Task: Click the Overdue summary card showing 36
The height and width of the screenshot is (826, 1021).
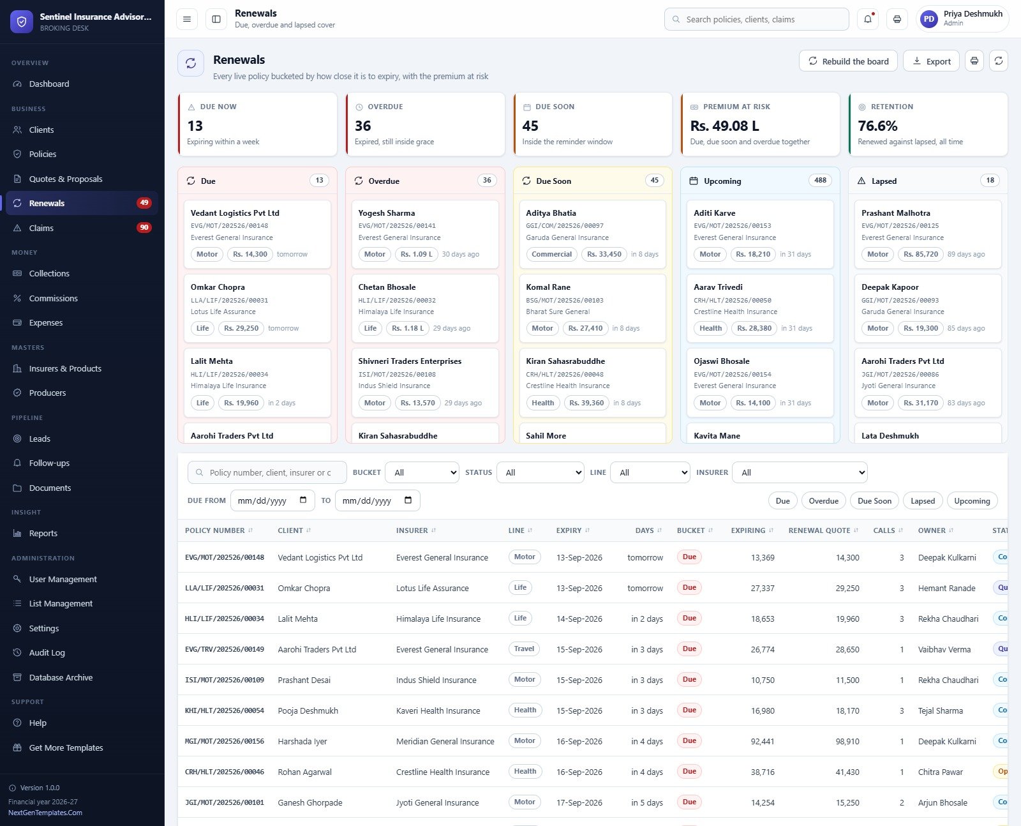Action: click(425, 124)
